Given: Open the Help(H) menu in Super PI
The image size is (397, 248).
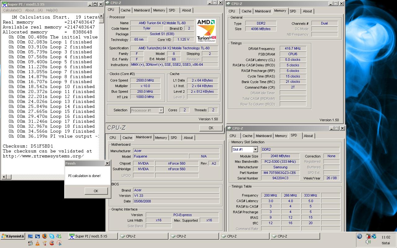Looking at the screenshot, I should click(52, 10).
